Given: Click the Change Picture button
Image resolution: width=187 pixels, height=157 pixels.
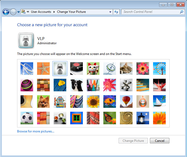Looking at the screenshot, I should click(x=133, y=141).
